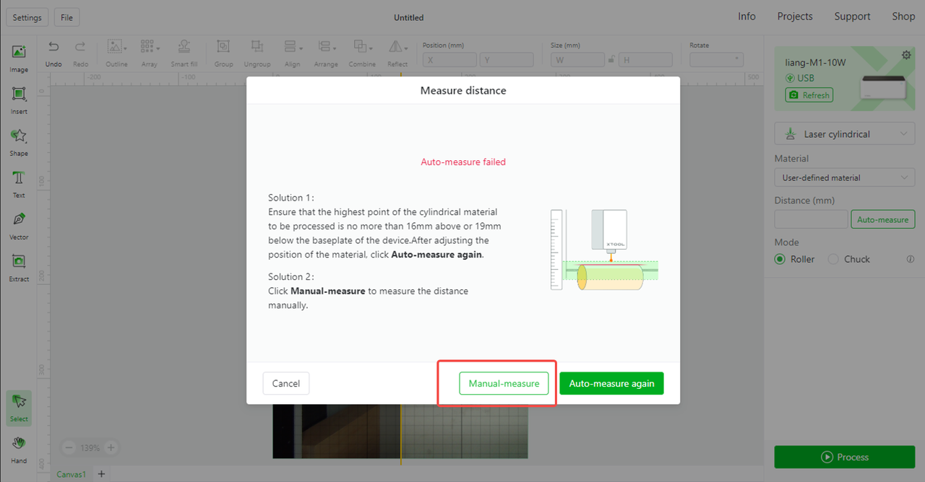Click the zoom in plus button
The height and width of the screenshot is (482, 925).
coord(111,447)
